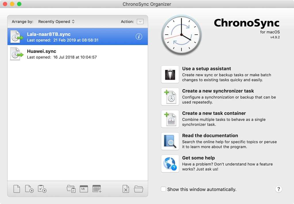Click the Search the online help description text

point(229,144)
